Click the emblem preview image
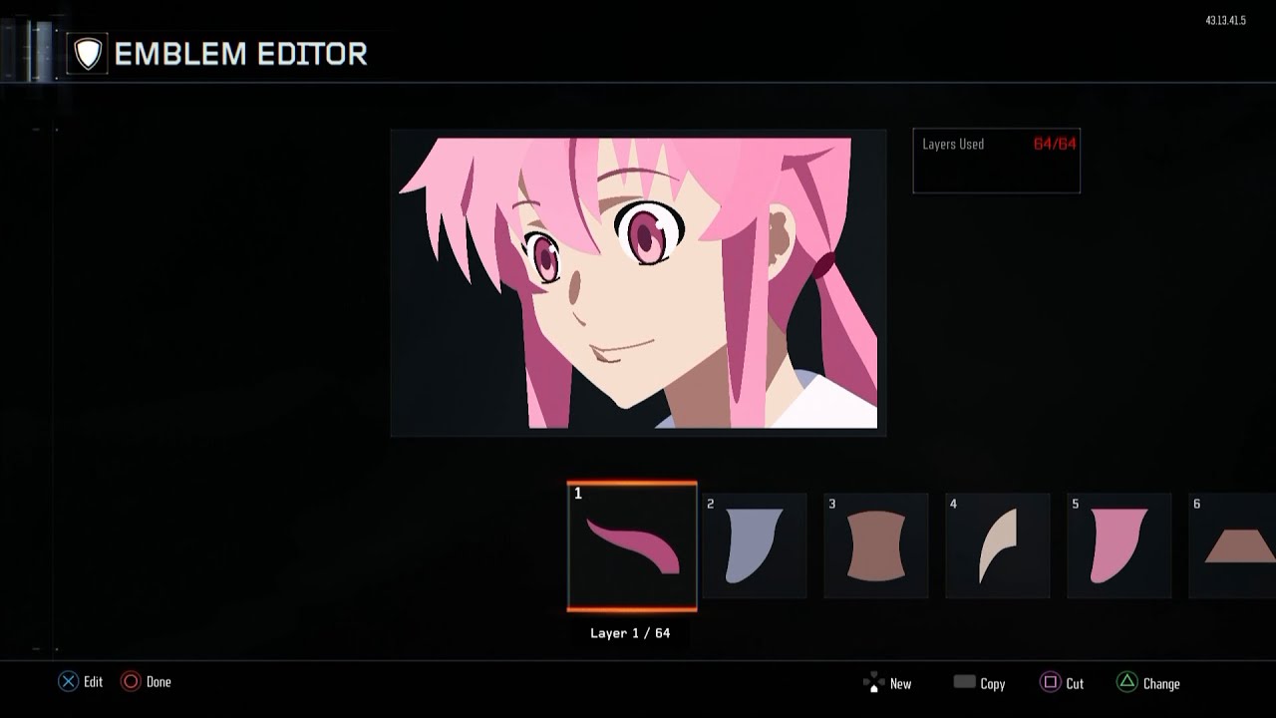Image resolution: width=1276 pixels, height=718 pixels. pyautogui.click(x=638, y=283)
